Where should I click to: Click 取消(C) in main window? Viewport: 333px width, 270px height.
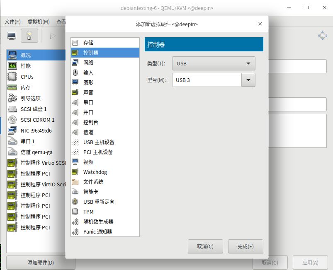[x=270, y=263]
